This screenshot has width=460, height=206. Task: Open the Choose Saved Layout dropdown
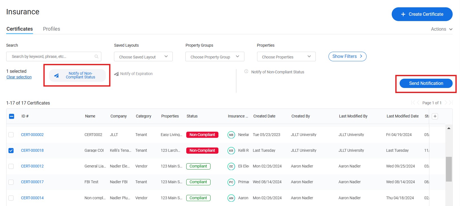click(x=143, y=56)
